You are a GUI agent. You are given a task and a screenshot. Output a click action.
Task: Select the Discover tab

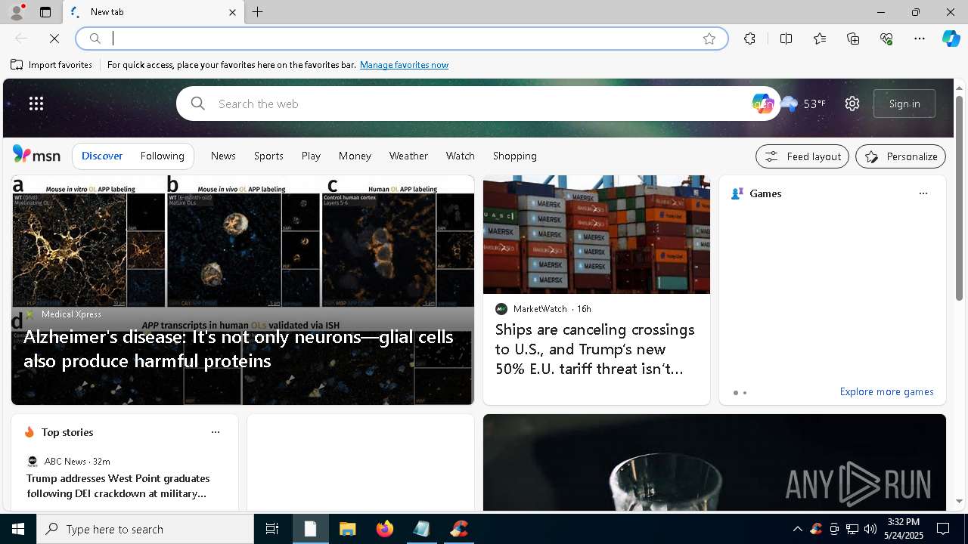[x=102, y=156]
